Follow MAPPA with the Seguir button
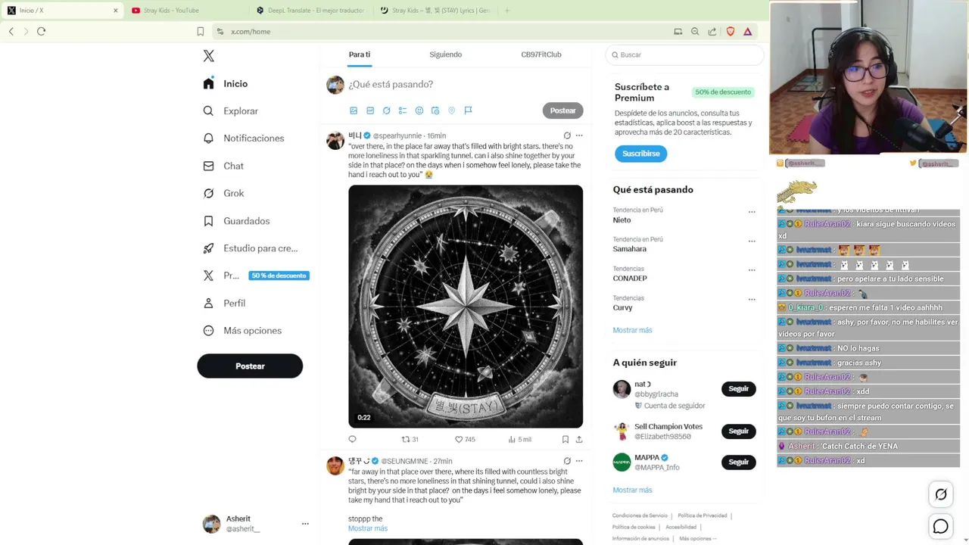 pyautogui.click(x=738, y=462)
